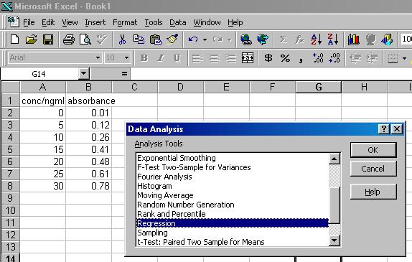Open the Insert menu

[95, 22]
